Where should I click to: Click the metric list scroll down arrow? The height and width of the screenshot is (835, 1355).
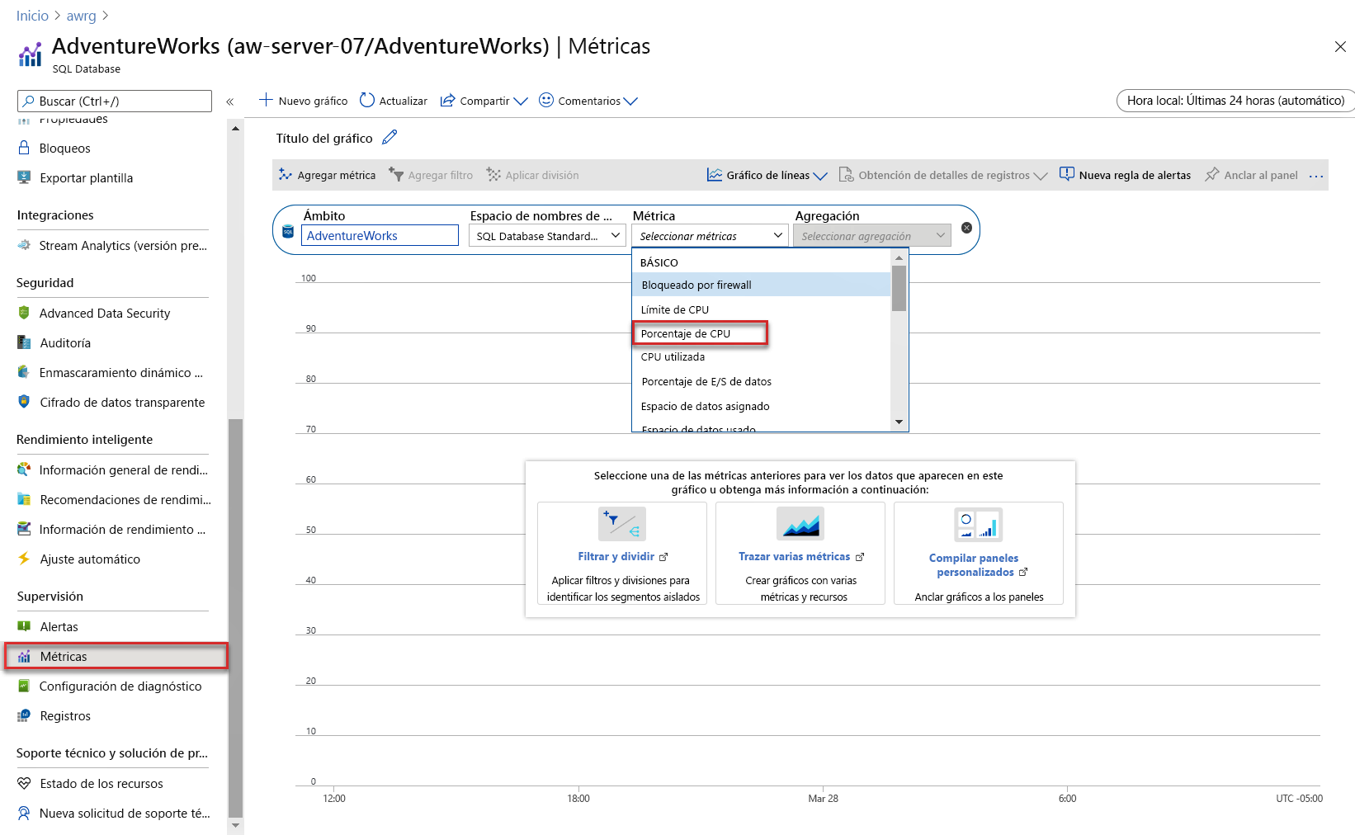899,422
